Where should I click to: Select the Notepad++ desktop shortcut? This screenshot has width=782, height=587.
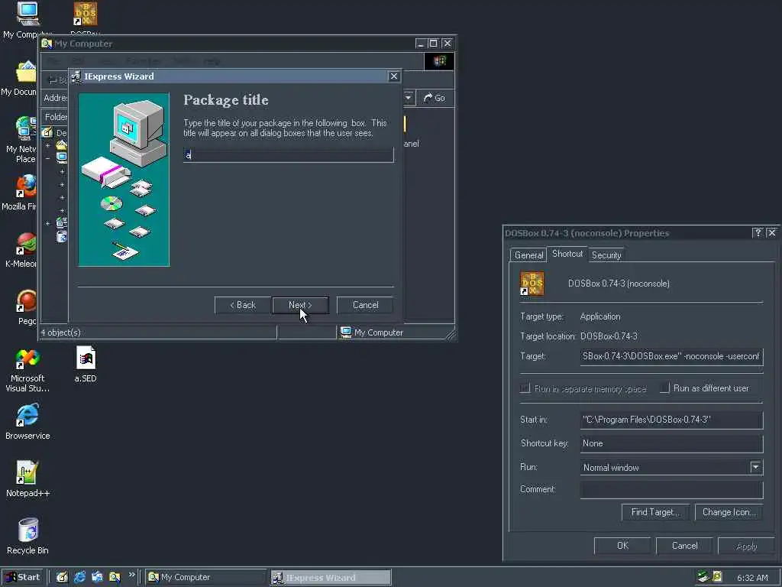tap(27, 472)
